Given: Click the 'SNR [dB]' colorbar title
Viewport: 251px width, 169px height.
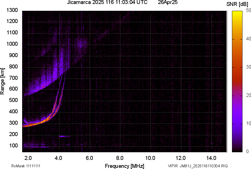Looking at the screenshot, I should 237,4.
